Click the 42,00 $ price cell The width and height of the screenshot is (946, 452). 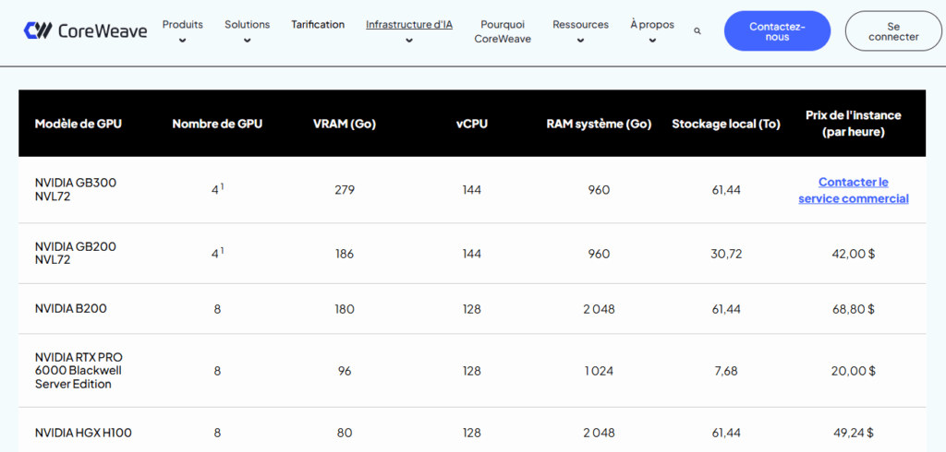(853, 254)
